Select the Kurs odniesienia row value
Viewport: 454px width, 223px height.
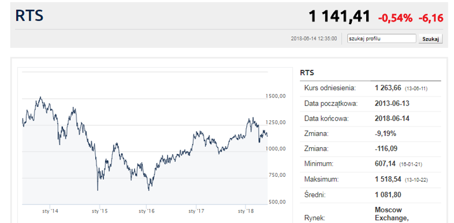coord(388,88)
